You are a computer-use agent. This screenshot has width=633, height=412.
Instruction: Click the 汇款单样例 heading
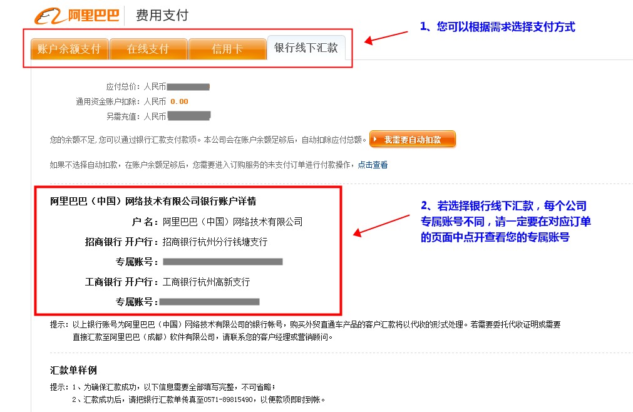tap(73, 370)
